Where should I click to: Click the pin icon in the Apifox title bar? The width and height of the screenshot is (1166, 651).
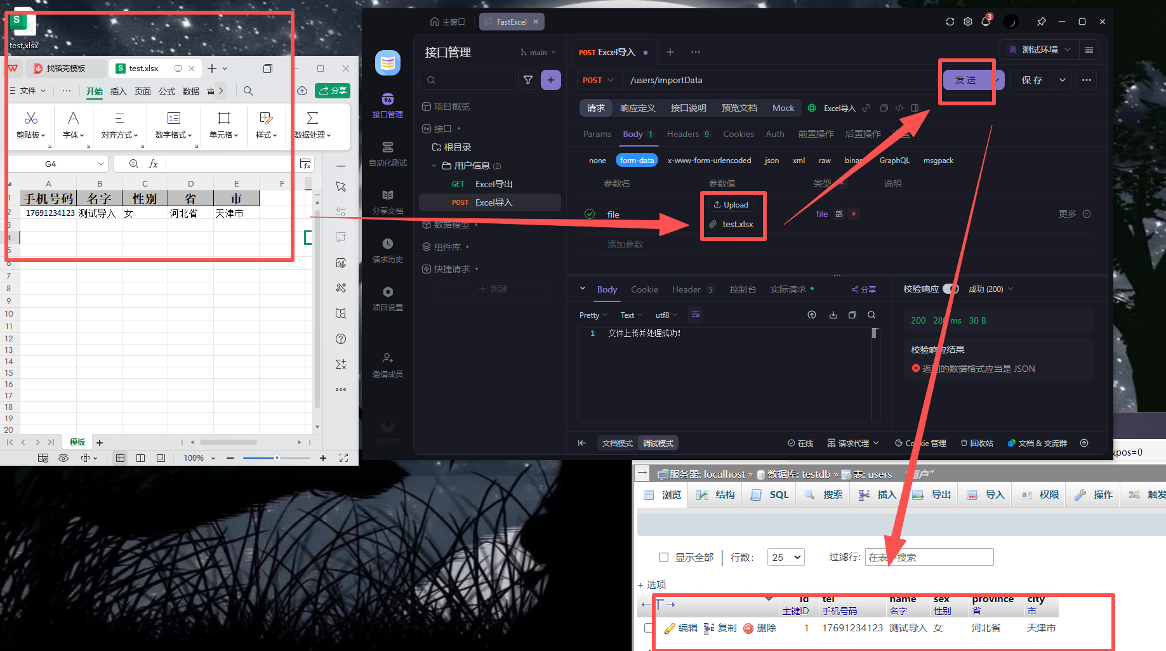(x=1041, y=22)
